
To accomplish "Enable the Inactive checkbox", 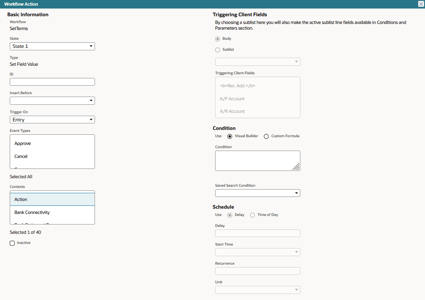I will click(12, 243).
